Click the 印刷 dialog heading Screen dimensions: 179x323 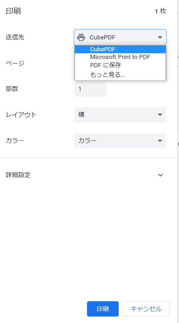pyautogui.click(x=13, y=11)
